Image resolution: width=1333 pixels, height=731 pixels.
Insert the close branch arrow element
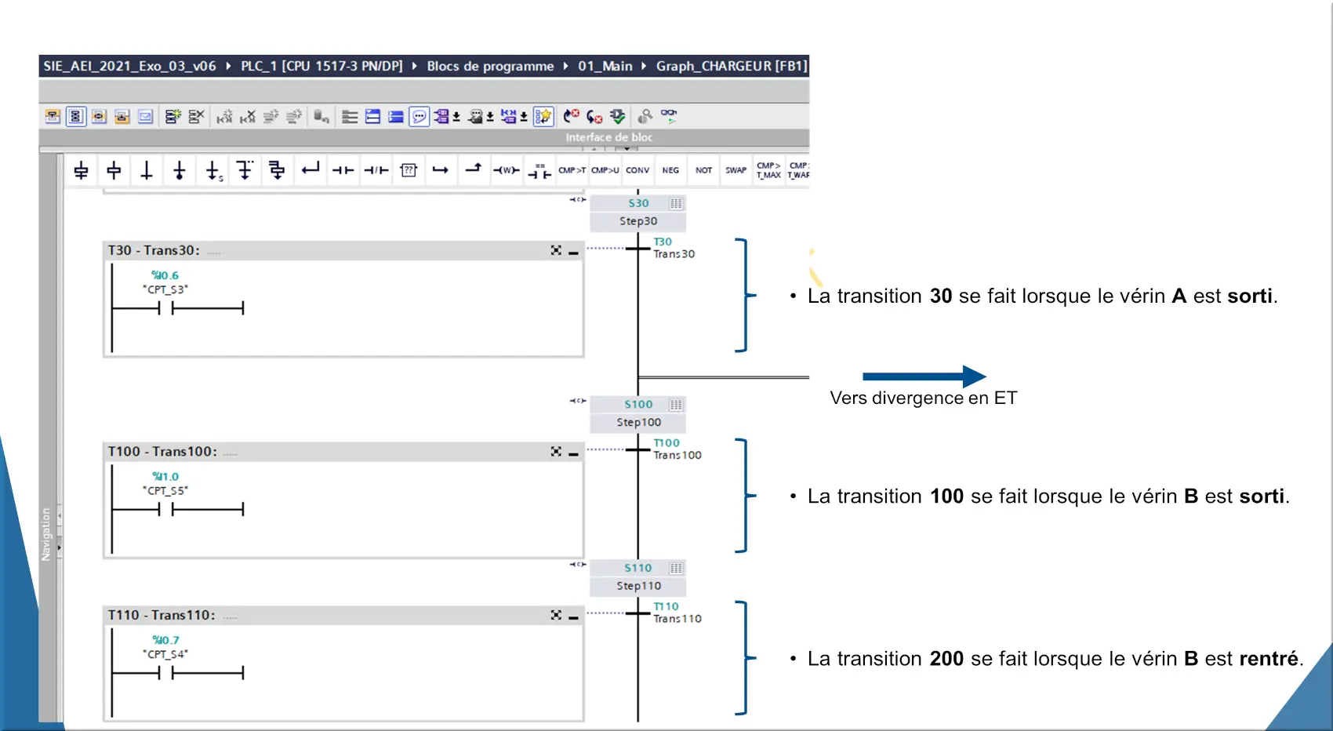pos(311,169)
